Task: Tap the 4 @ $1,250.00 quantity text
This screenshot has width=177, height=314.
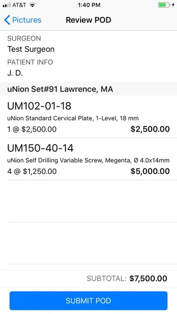Action: (x=32, y=171)
